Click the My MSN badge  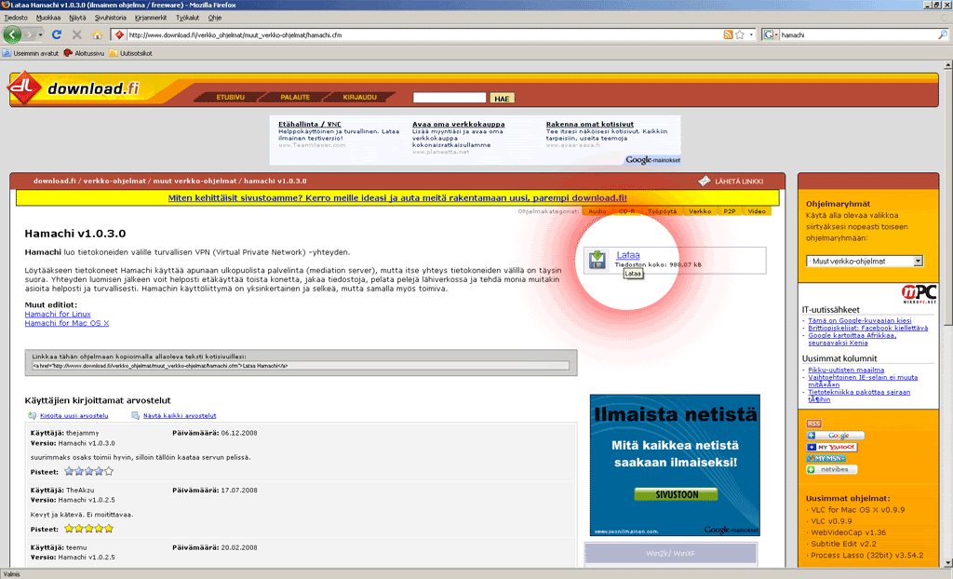click(x=826, y=458)
